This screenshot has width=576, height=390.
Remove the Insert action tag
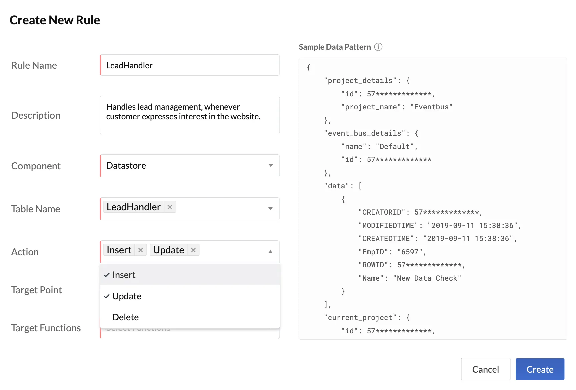click(141, 250)
